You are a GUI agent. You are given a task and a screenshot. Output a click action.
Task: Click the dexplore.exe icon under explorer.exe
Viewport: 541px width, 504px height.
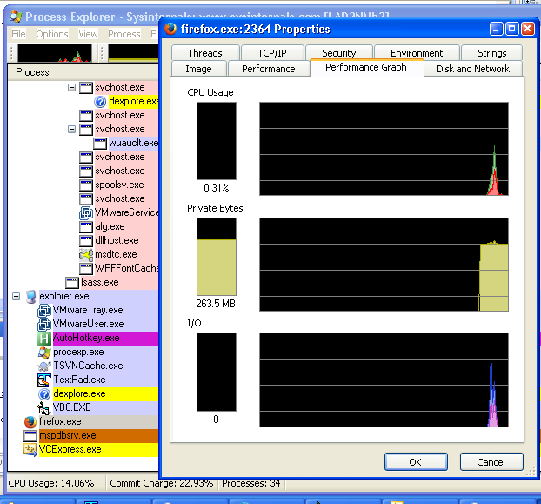(x=44, y=393)
